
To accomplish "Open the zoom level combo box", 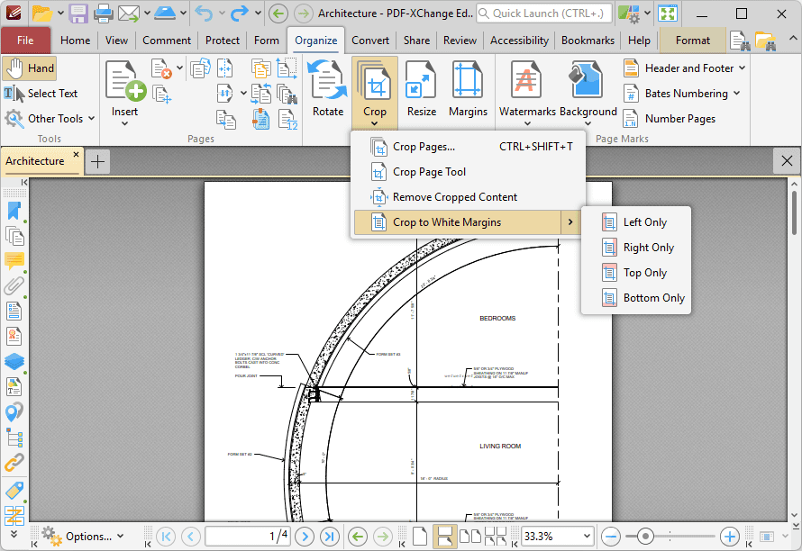I will [x=556, y=537].
